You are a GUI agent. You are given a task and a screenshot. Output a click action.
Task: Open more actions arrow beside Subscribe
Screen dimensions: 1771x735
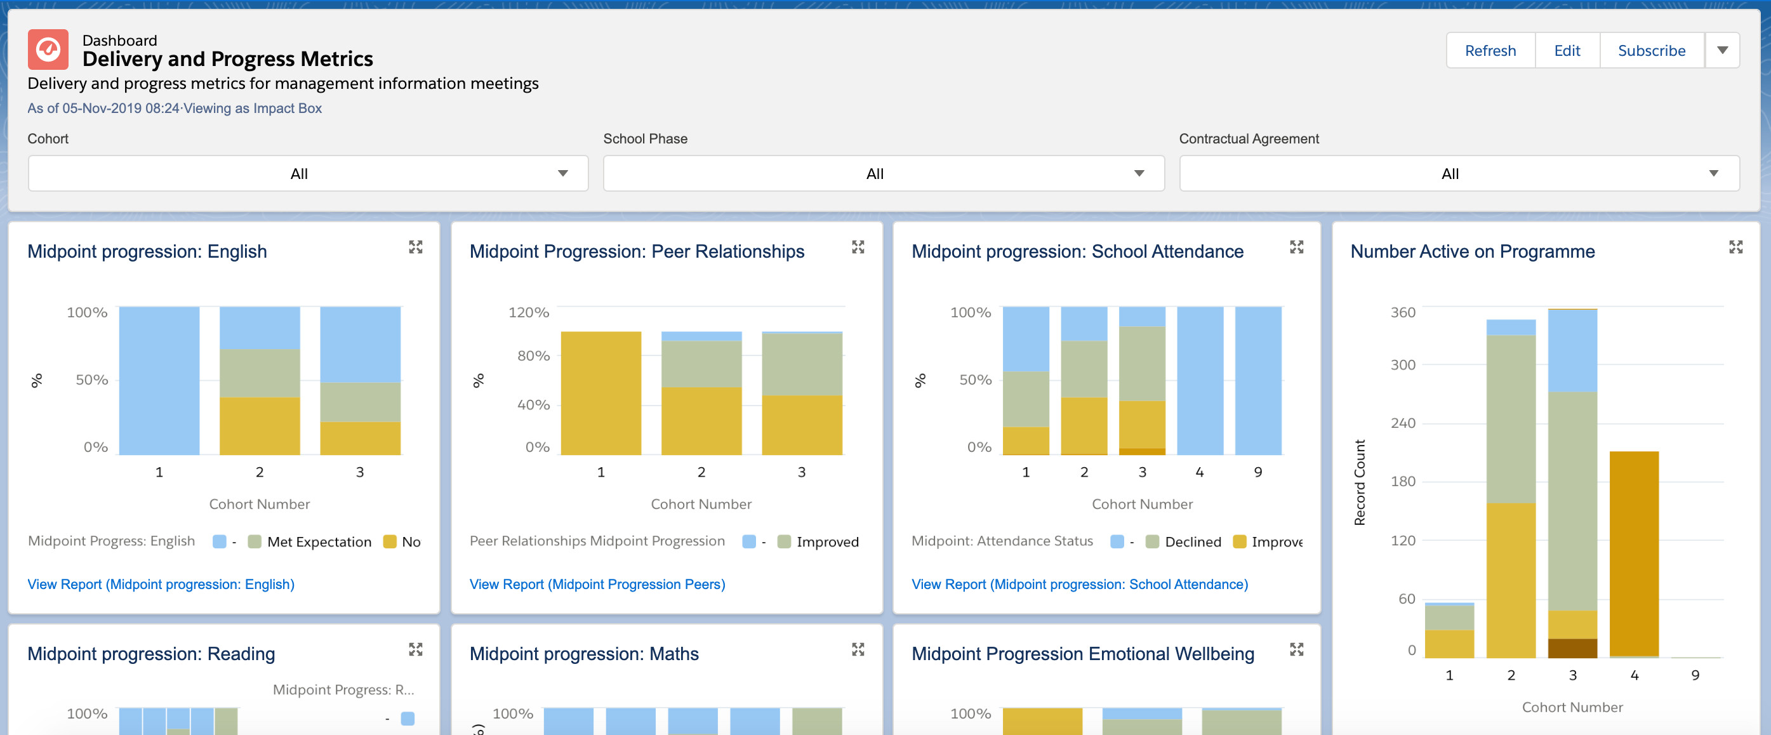(x=1722, y=50)
